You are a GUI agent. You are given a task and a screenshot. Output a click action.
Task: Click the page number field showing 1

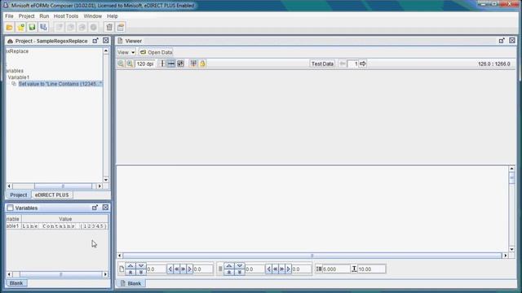[x=352, y=63]
